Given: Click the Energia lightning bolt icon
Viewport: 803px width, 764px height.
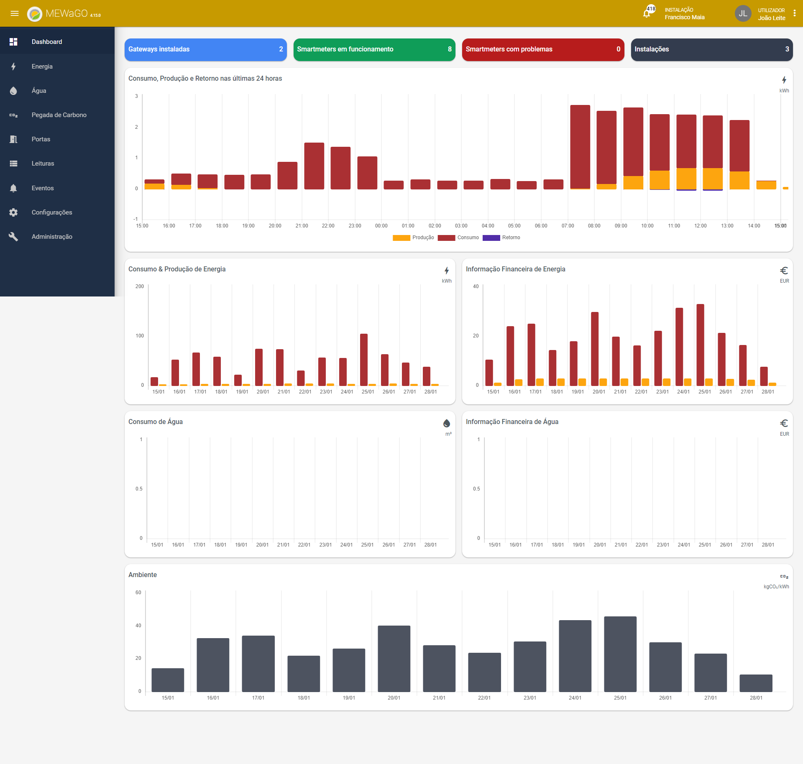Looking at the screenshot, I should tap(13, 66).
